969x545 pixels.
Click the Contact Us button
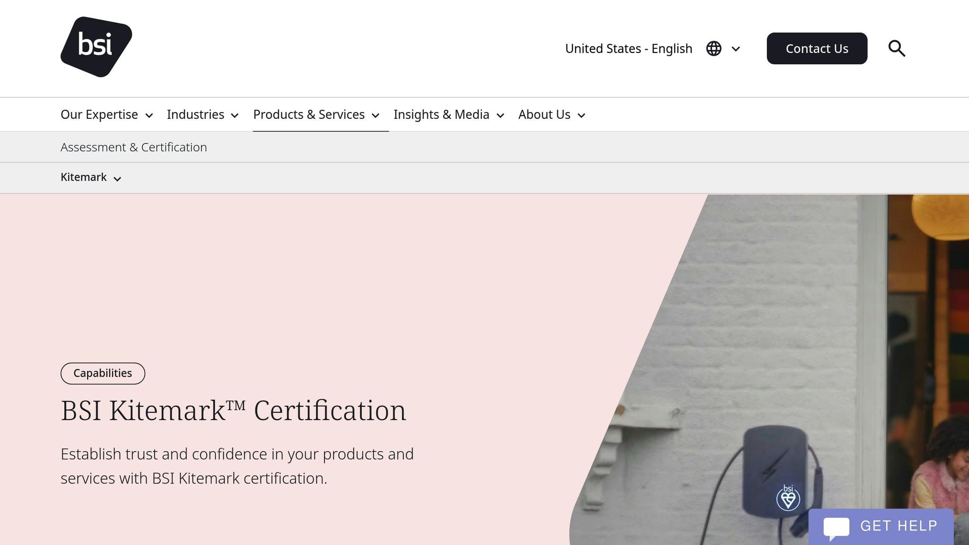click(x=817, y=48)
